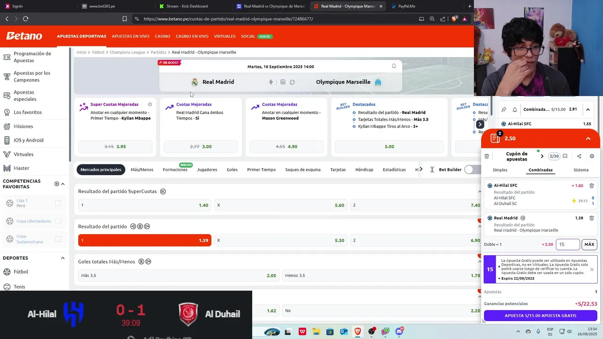Open the Brave shields lion icon
The image size is (603, 339).
click(454, 19)
